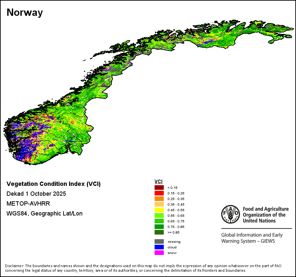Screen dimensions: 296x277
Task: Click the 'Global Information and Early Warning System – GIEWS' text
Action: click(x=252, y=238)
